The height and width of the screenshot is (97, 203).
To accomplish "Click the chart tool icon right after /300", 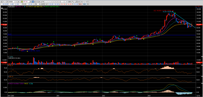I will click(73, 2).
